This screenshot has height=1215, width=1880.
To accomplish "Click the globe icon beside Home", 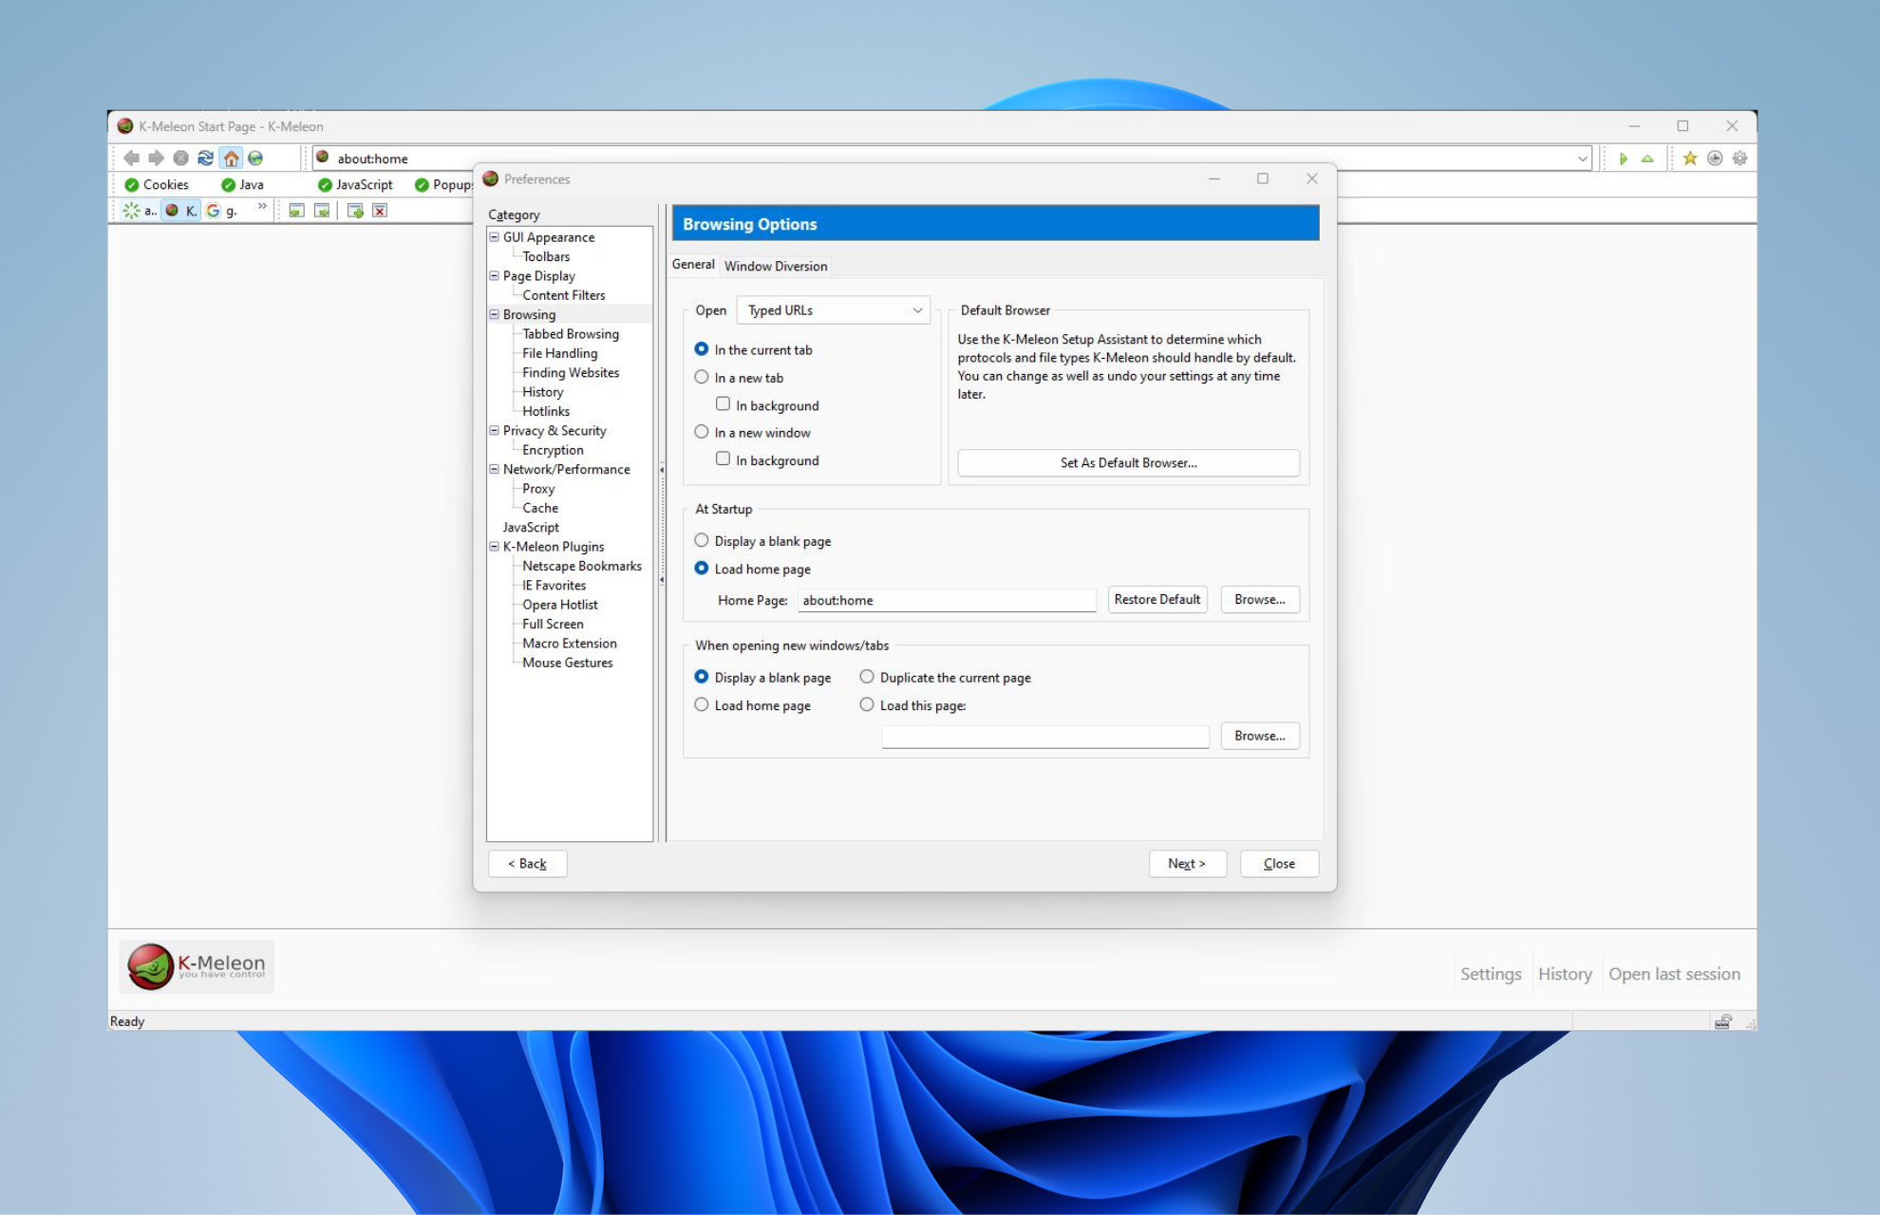I will coord(255,159).
